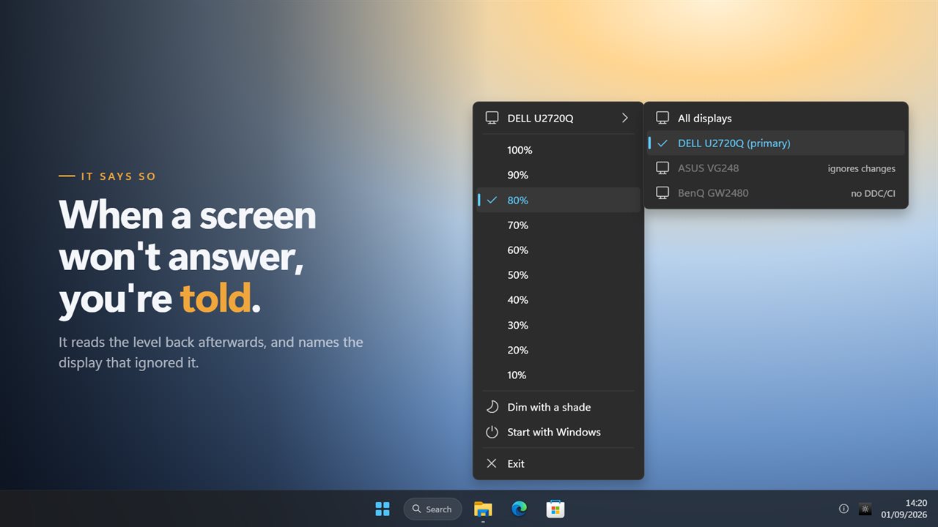Image resolution: width=938 pixels, height=527 pixels.
Task: Open File Explorer from the taskbar
Action: pos(483,509)
